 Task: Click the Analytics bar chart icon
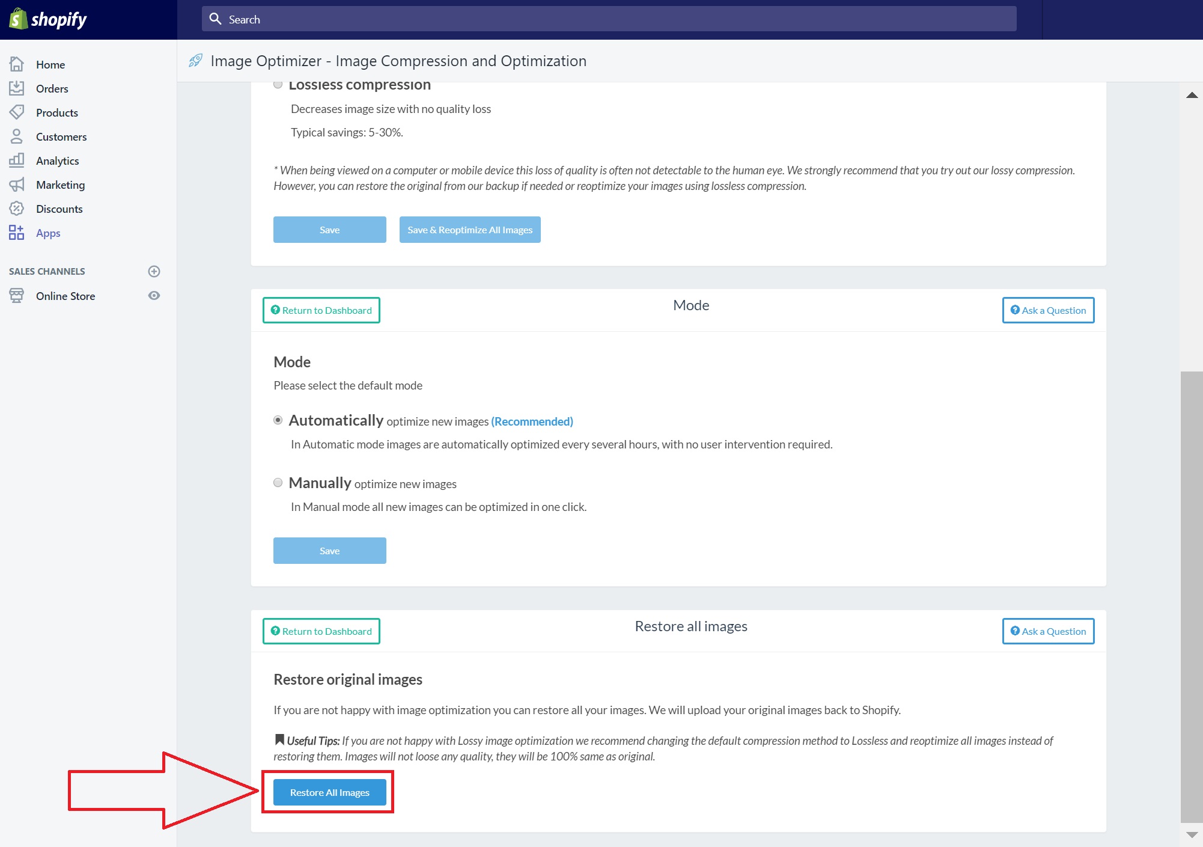point(17,160)
